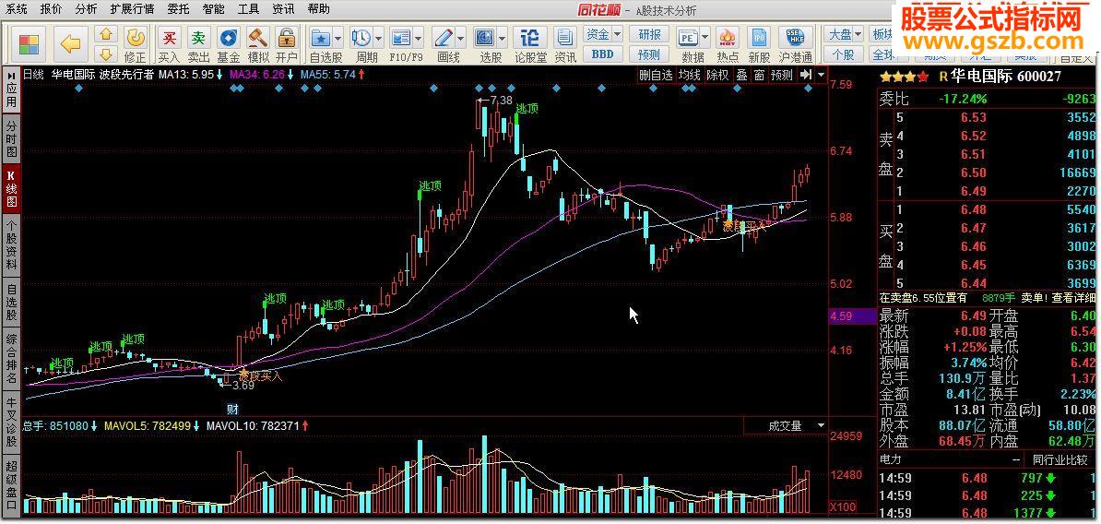Click the 数据 PE data icon
This screenshot has width=1101, height=524.
pos(688,38)
